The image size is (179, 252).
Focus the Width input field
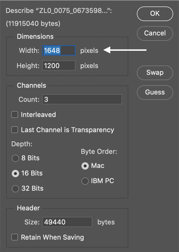(x=59, y=51)
